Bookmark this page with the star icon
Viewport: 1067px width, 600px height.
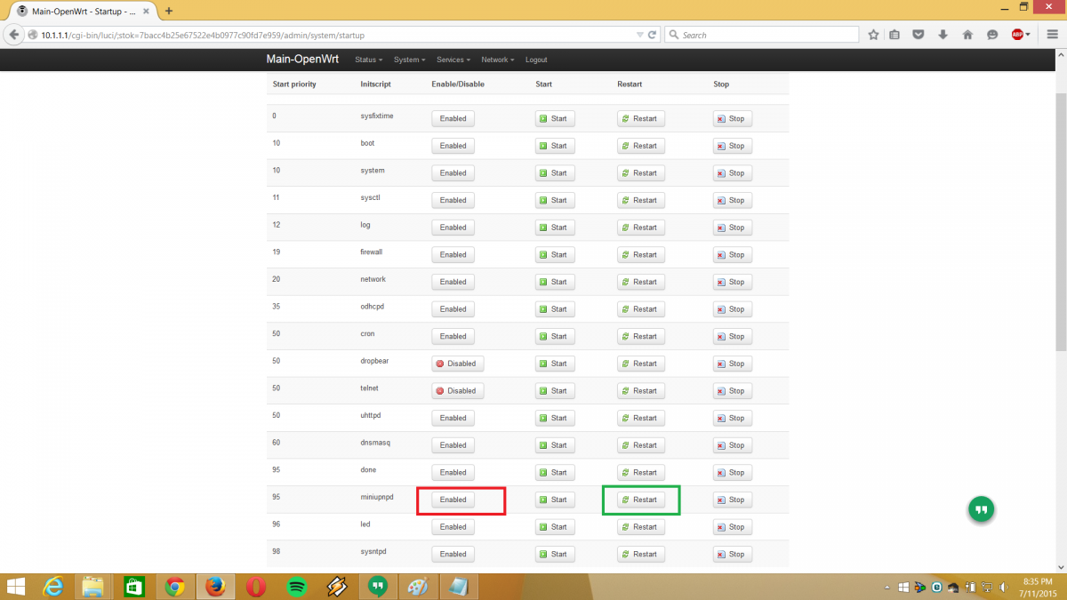pyautogui.click(x=873, y=35)
